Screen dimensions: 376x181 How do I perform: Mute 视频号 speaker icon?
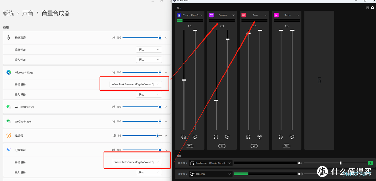click(x=115, y=135)
